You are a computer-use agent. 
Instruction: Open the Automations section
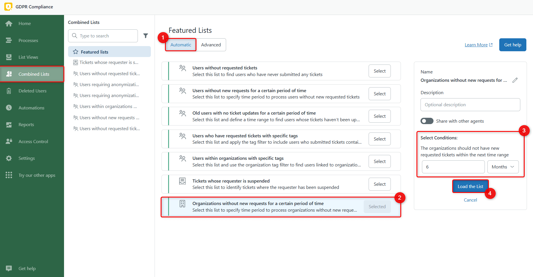click(x=31, y=108)
